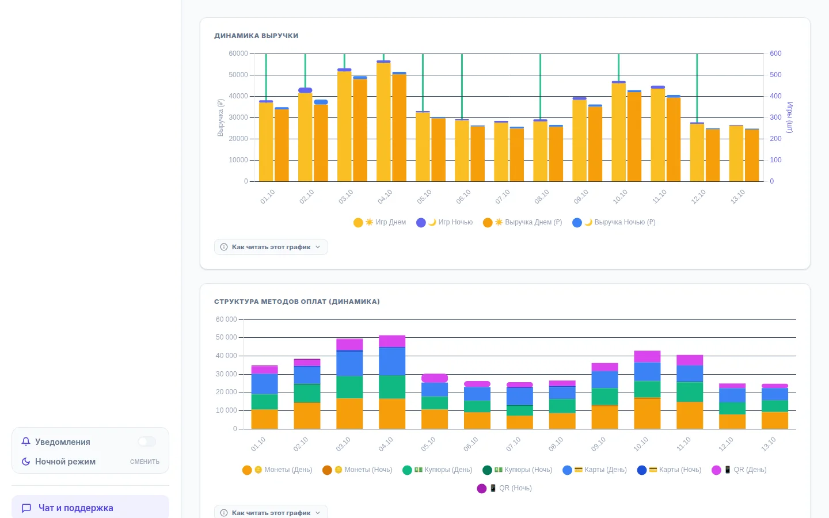829x518 pixels.
Task: Hide the Монеты (День) series via legend
Action: click(277, 470)
